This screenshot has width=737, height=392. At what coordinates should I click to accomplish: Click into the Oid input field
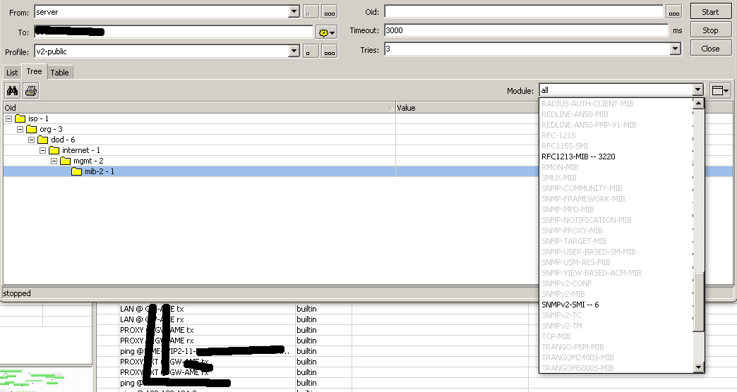pos(524,12)
